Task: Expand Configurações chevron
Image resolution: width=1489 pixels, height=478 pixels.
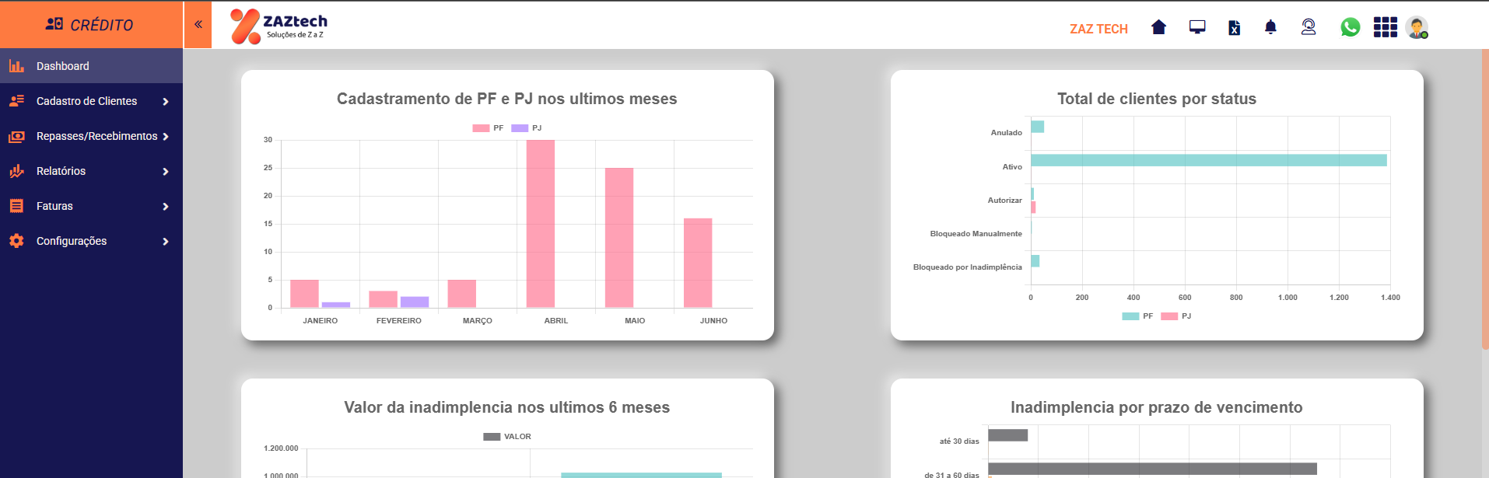Action: click(166, 242)
